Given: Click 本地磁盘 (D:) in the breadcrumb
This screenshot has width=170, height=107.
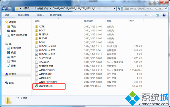Looking at the screenshot, I should 41,9.
